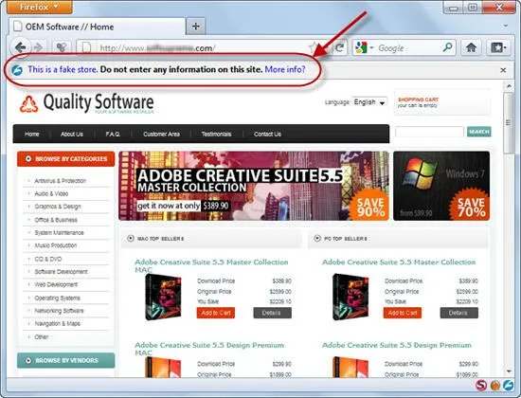Open the CD & DVD category
Viewport: 521px width, 398px height.
coord(48,259)
